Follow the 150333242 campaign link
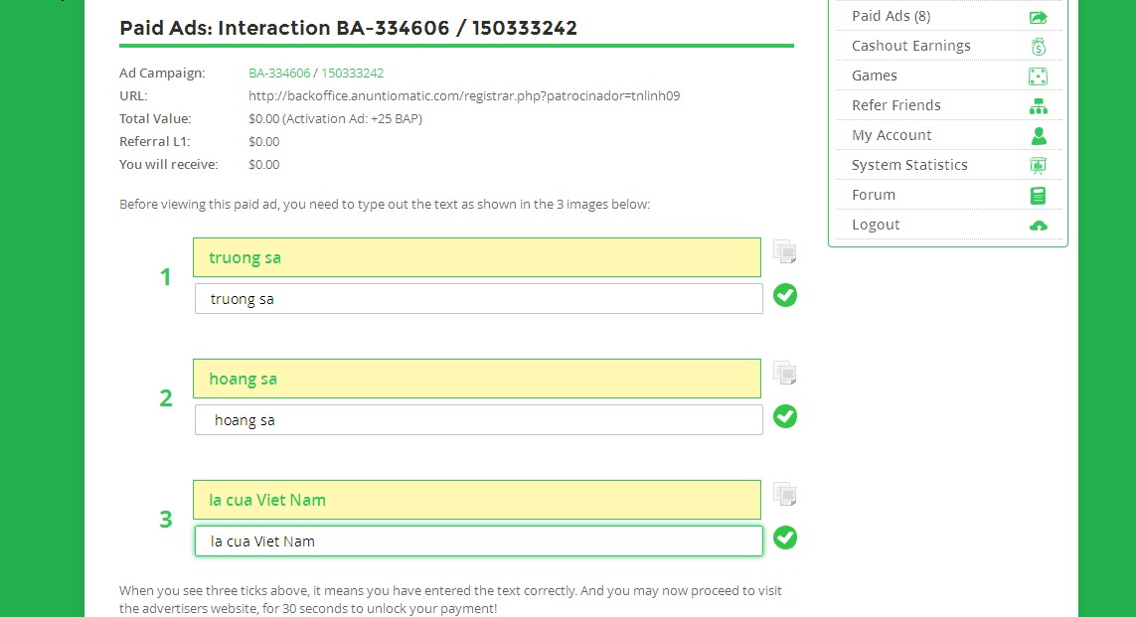Screen dimensions: 1136x617 [x=352, y=74]
